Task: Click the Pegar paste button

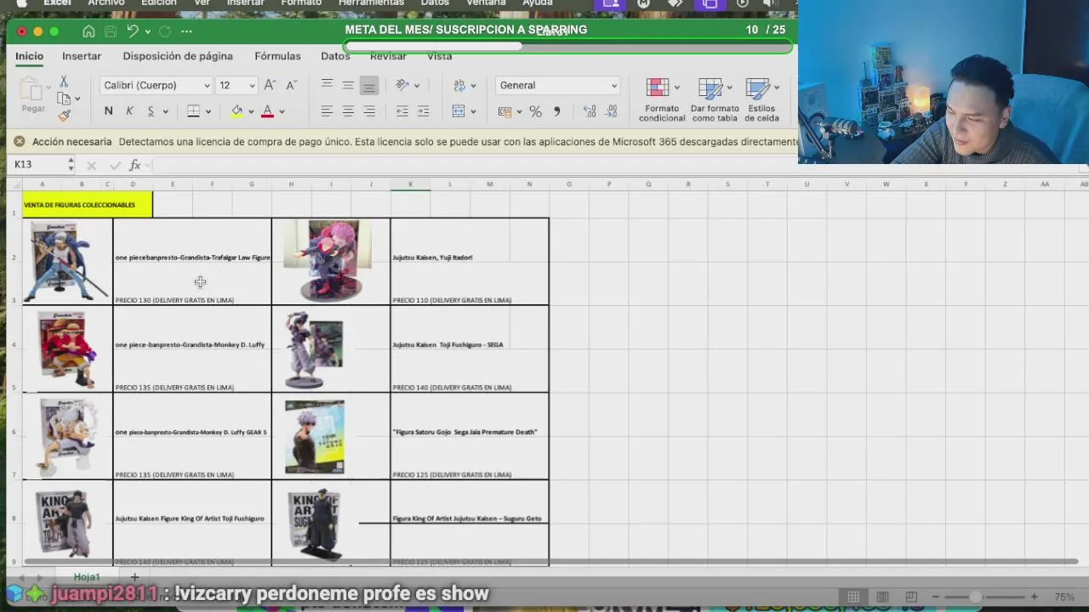Action: (33, 95)
